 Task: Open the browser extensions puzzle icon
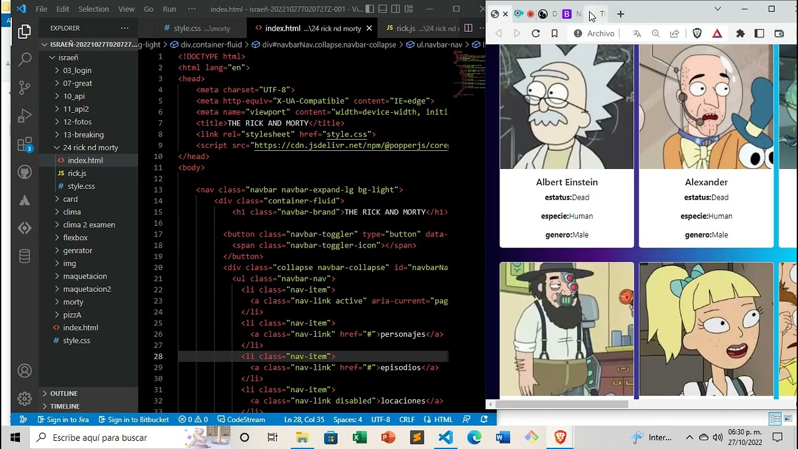[740, 34]
